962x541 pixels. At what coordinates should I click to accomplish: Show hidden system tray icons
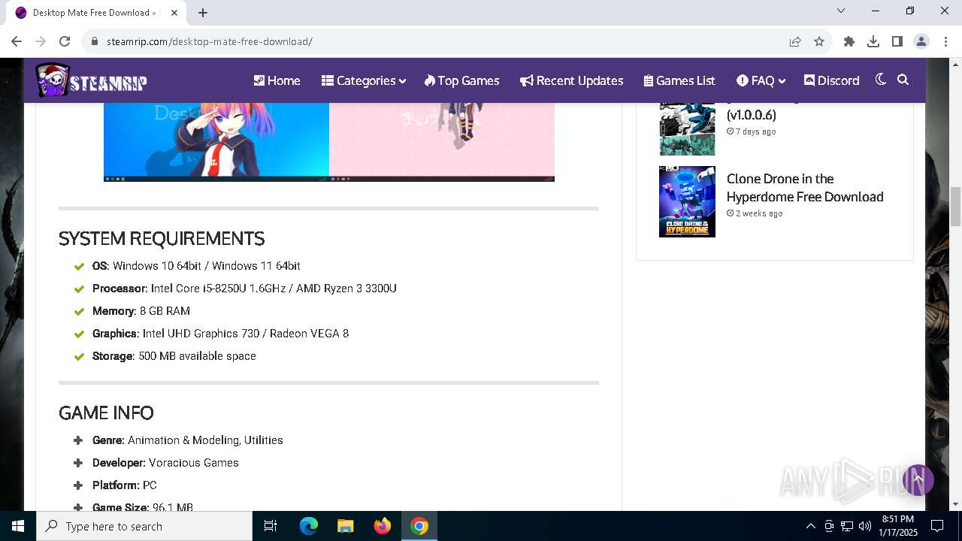click(x=810, y=526)
